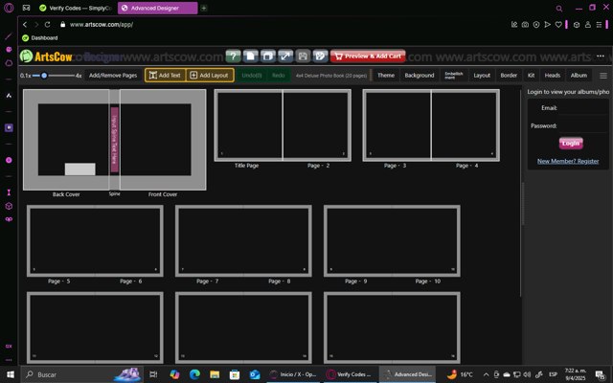Open Microsoft Edge from the taskbar
Screen dimensions: 613x383
[194, 374]
